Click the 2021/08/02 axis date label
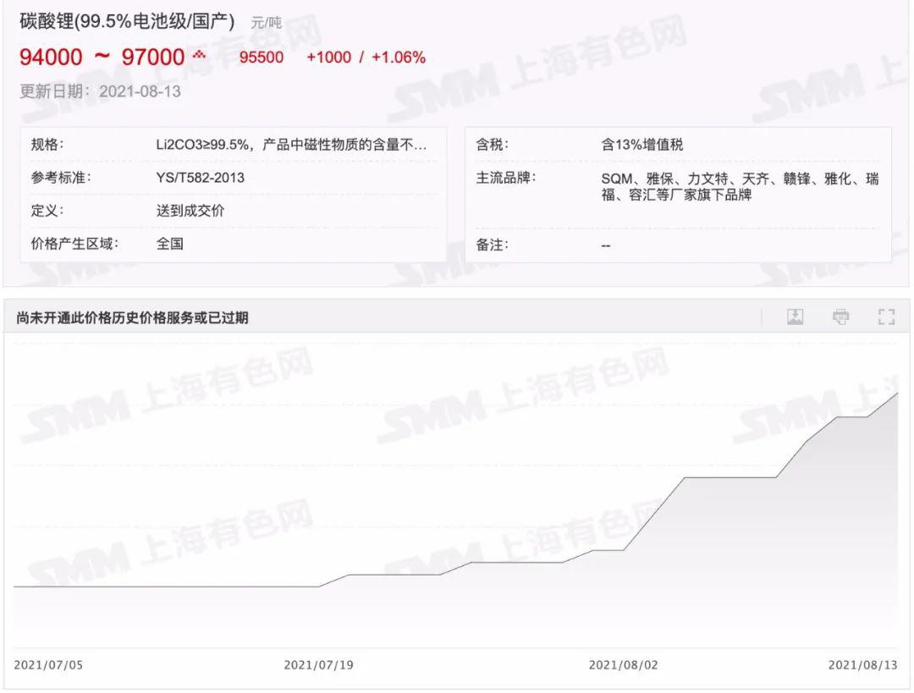 (x=623, y=665)
